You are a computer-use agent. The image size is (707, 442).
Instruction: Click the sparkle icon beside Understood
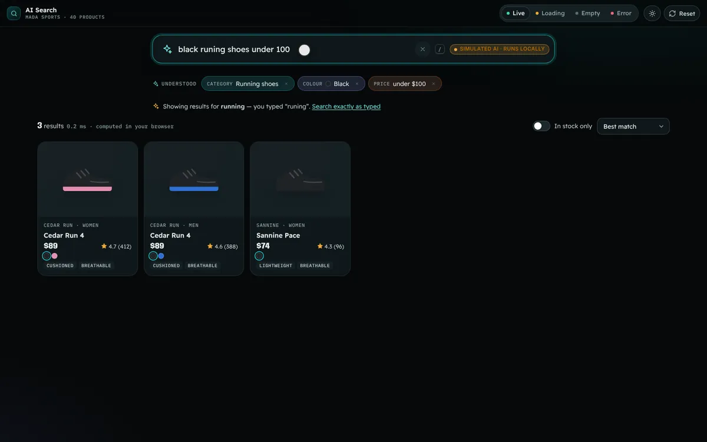[x=156, y=84]
